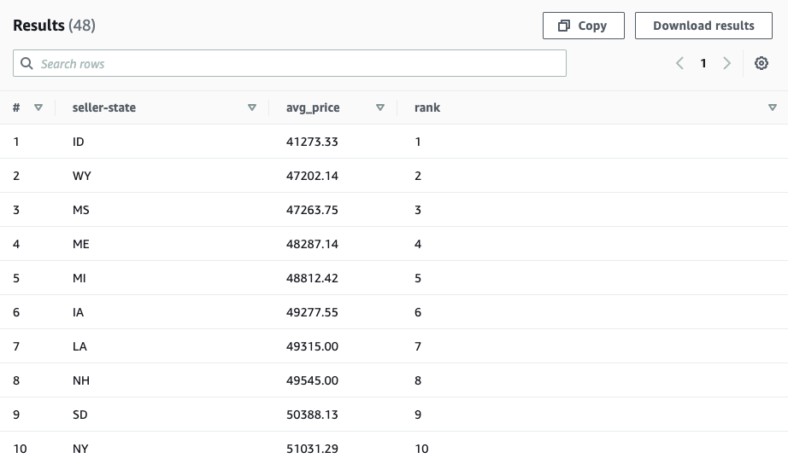This screenshot has width=788, height=464.
Task: Sort by rank column arrow
Action: 772,107
